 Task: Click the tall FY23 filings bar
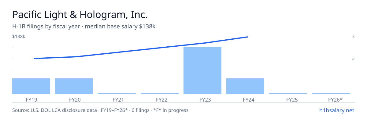click(202, 70)
